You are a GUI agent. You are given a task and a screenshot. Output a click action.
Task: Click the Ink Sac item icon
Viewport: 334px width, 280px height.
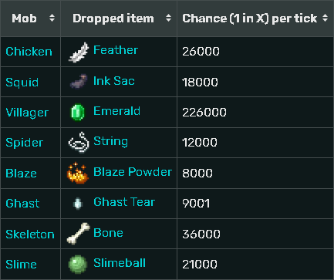tap(79, 82)
